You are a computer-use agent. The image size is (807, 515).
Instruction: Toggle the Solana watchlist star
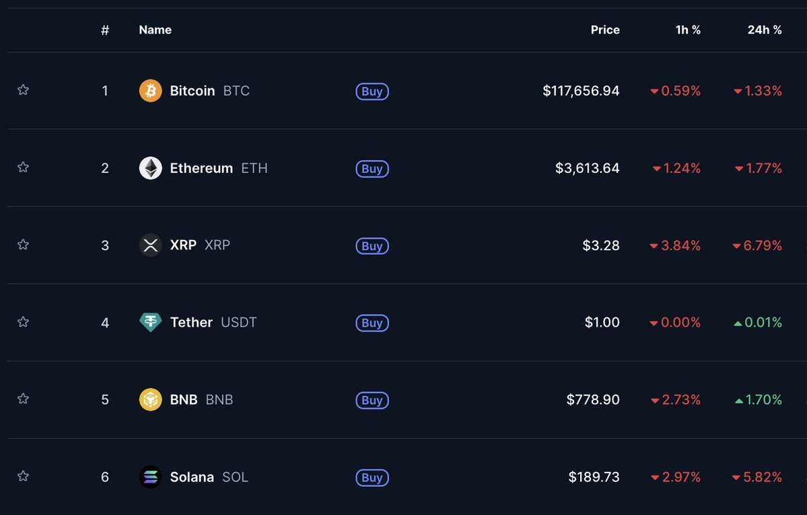click(23, 476)
